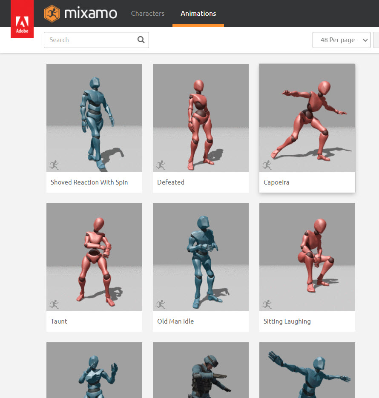Click the running-man icon on Sitting Laughing card
379x398 pixels.
[x=267, y=304]
